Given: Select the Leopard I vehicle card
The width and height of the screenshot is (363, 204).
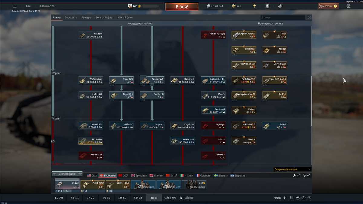Looking at the screenshot, I should tap(152, 126).
